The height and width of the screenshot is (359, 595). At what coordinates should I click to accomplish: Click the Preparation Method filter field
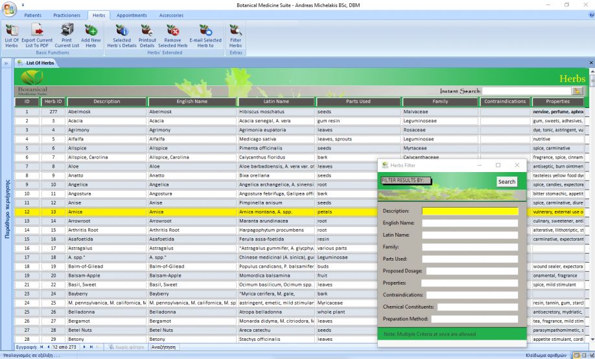(474, 320)
